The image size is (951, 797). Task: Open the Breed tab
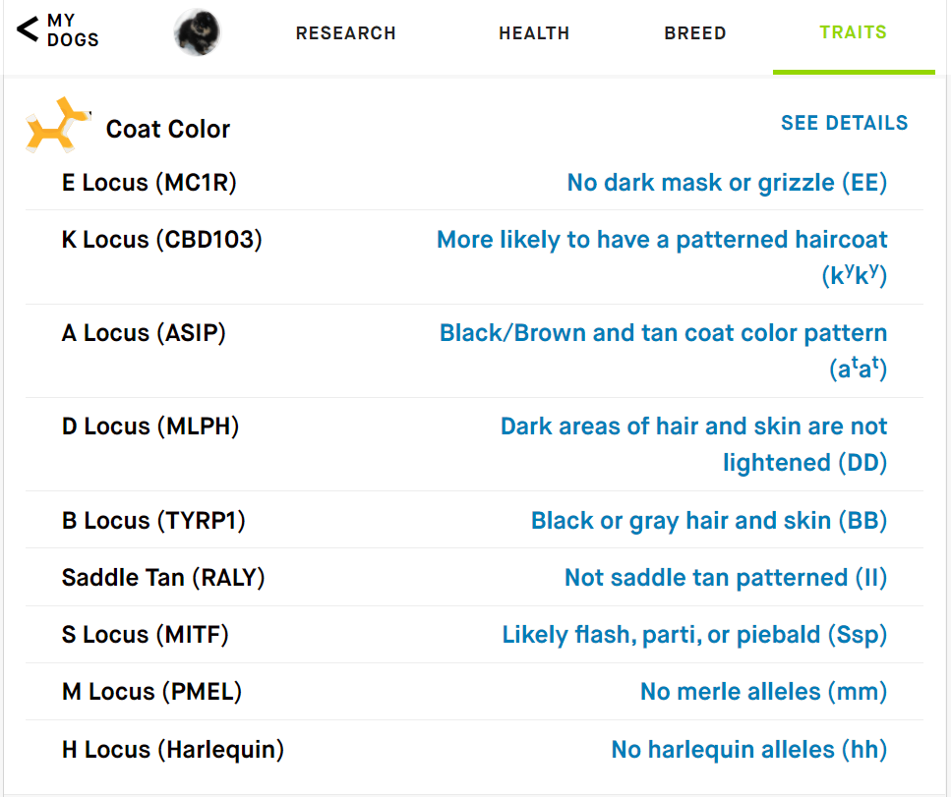[x=695, y=32]
